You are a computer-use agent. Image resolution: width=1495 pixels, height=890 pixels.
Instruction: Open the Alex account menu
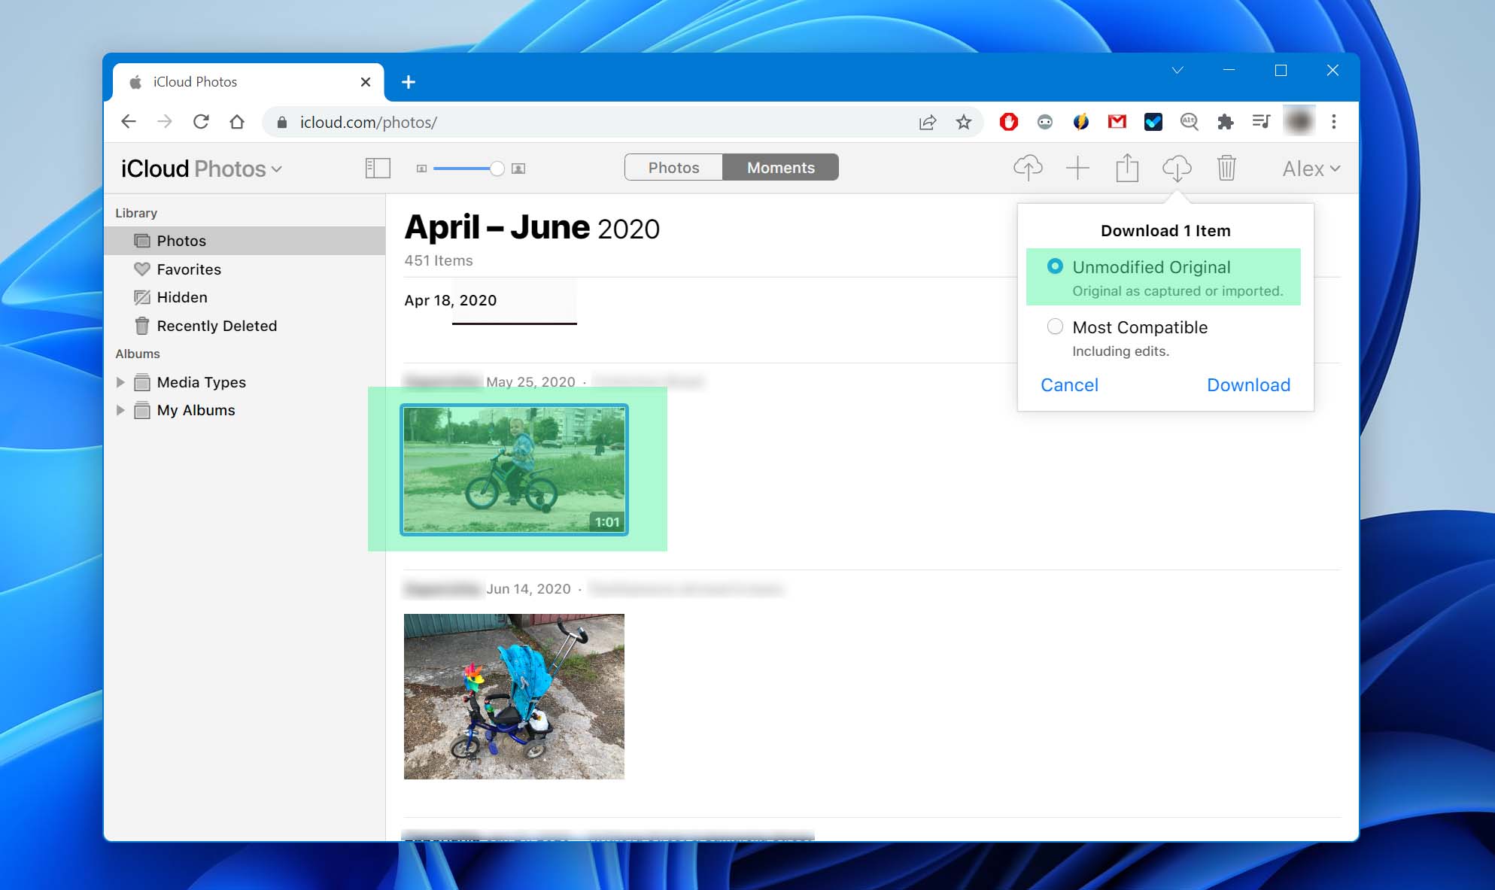[1311, 169]
